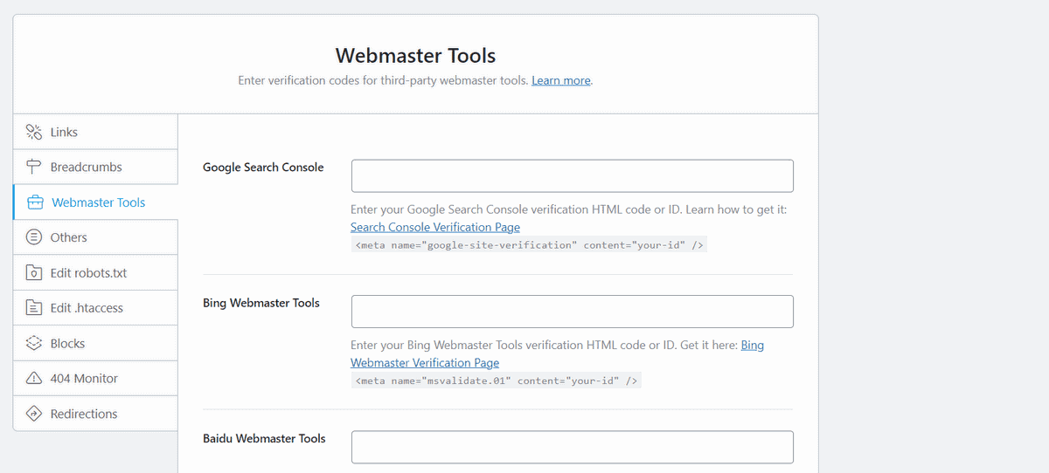Click the Blocks stacked-layers icon

pos(34,344)
